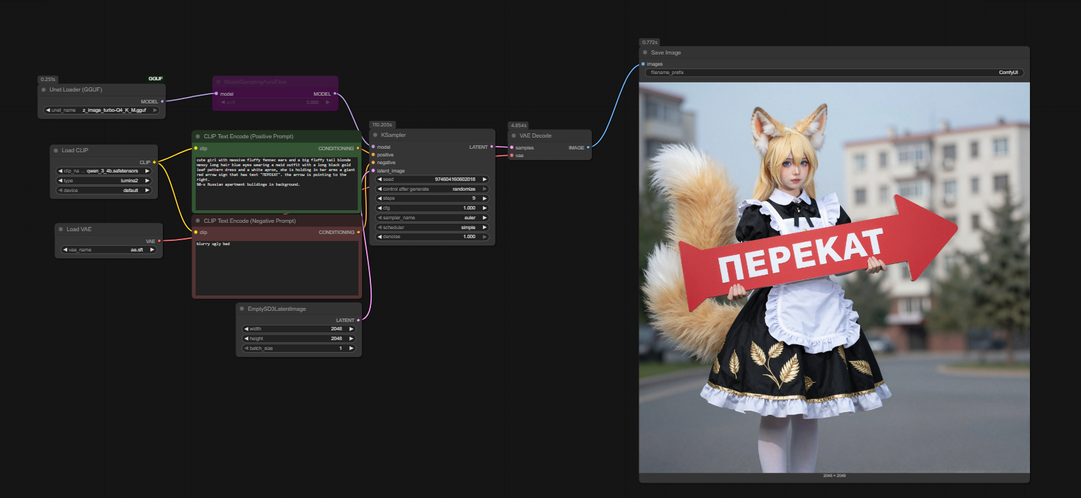
Task: Open the device dropdown set to default
Action: [x=104, y=190]
